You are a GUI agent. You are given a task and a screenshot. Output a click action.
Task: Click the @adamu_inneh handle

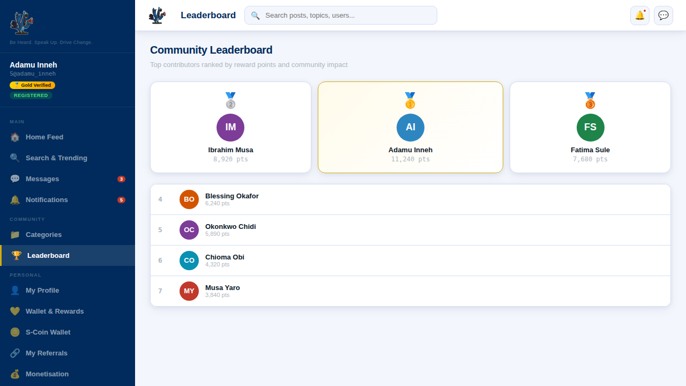[33, 74]
